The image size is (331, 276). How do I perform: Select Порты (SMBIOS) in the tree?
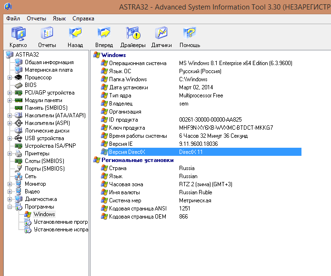pos(45,169)
